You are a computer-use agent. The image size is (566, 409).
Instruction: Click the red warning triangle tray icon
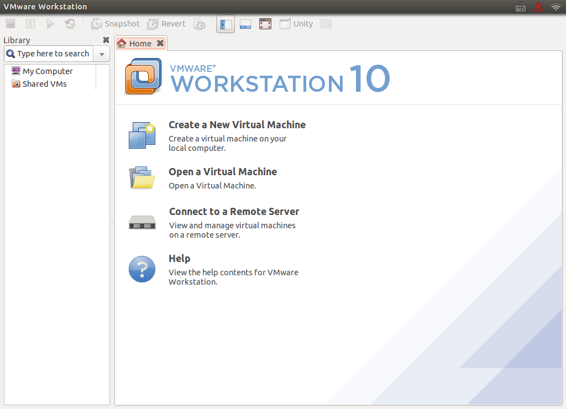click(538, 7)
